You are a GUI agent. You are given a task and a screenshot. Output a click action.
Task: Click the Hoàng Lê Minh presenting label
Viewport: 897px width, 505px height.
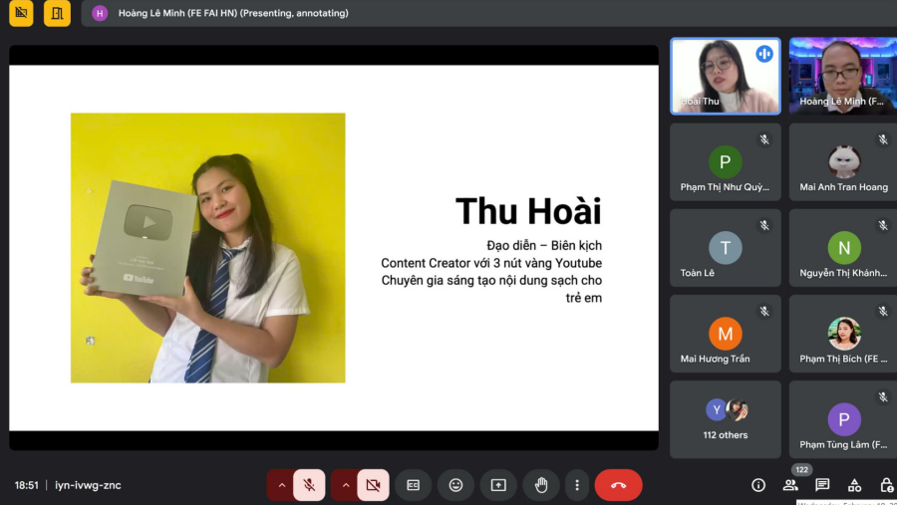(x=233, y=13)
